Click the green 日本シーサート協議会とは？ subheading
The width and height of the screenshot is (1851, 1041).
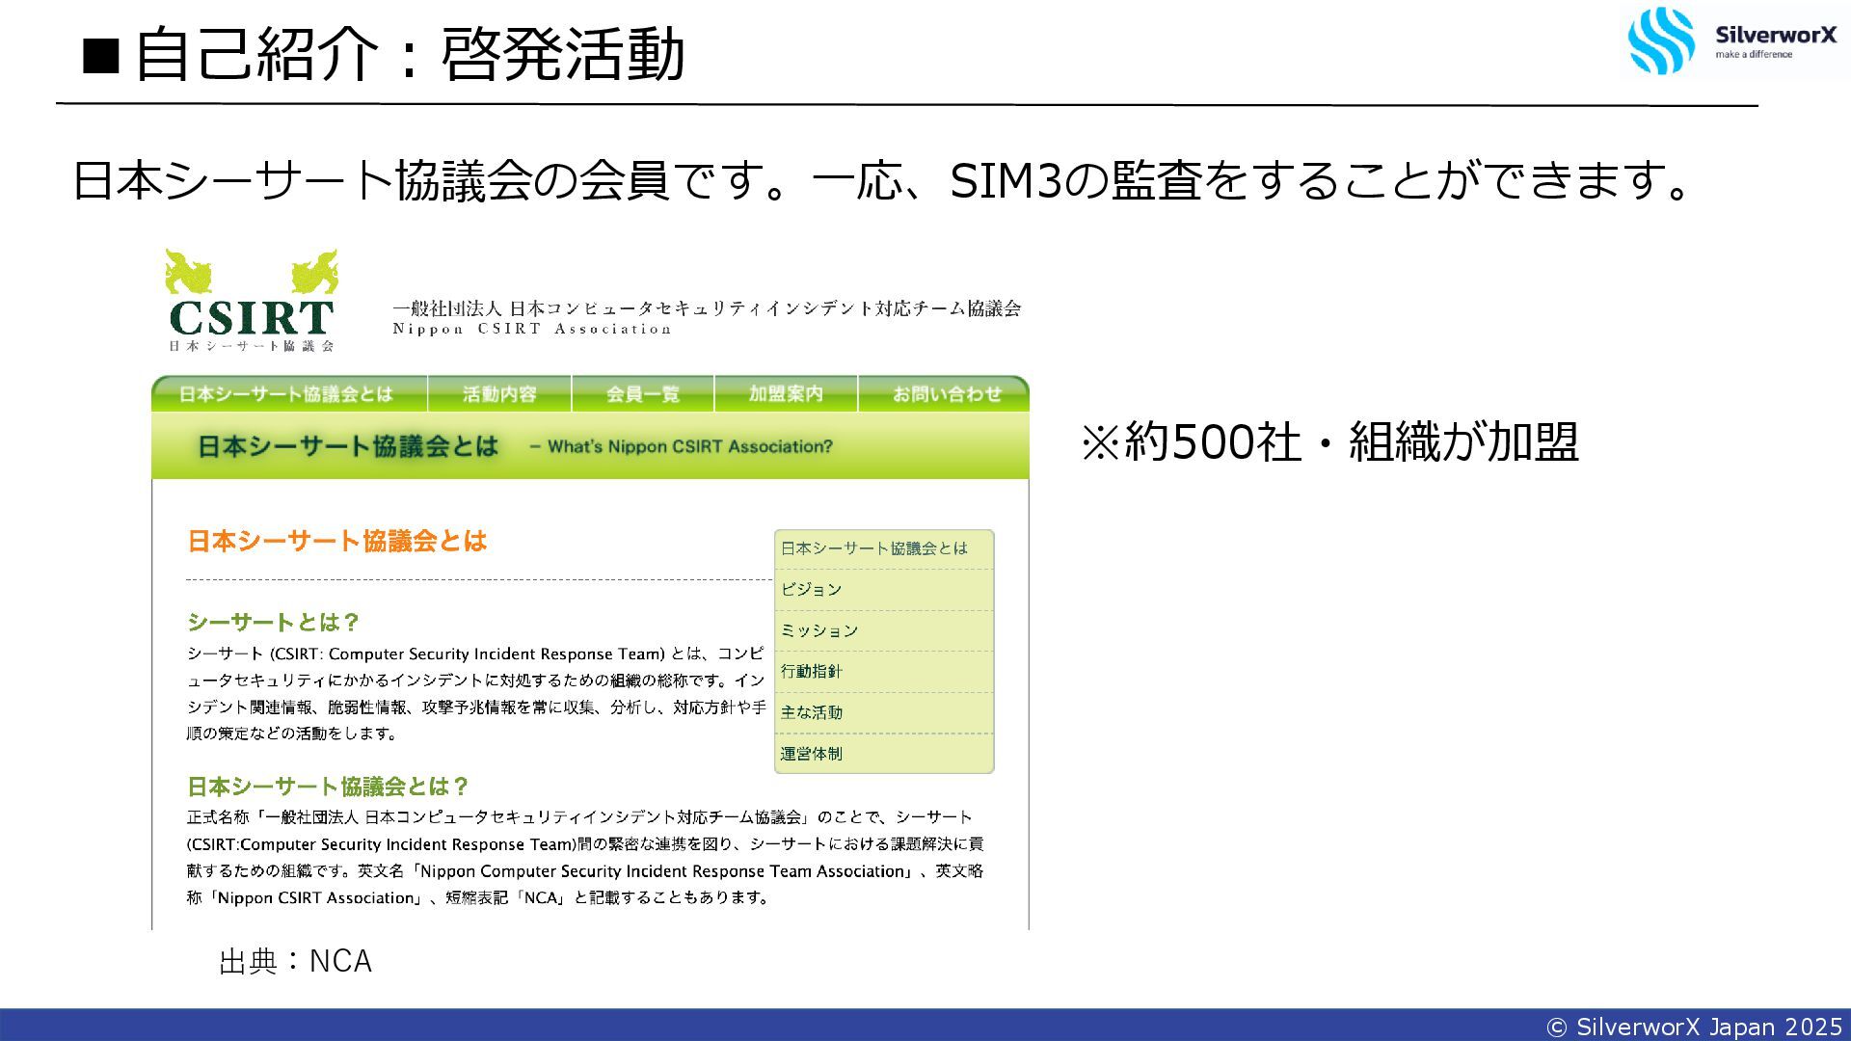(327, 787)
